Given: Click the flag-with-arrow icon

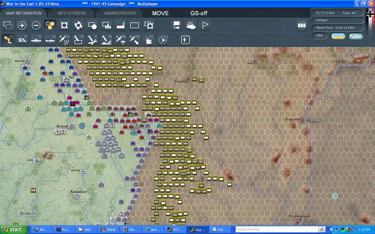Looking at the screenshot, I should pos(177,25).
